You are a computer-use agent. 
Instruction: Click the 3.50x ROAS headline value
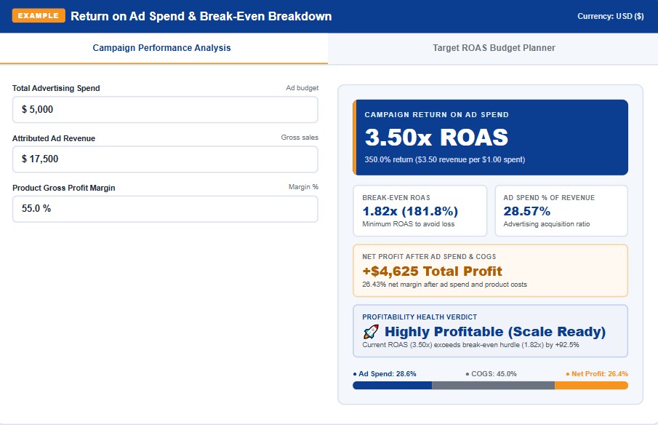[x=436, y=138]
